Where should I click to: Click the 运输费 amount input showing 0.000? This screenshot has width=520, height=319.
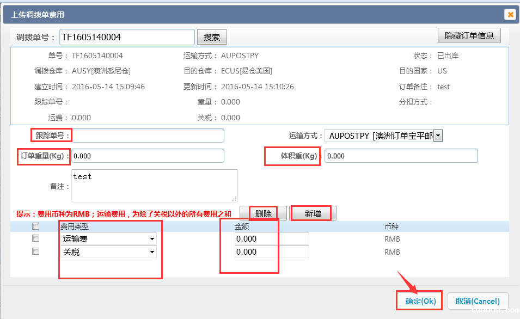point(272,238)
